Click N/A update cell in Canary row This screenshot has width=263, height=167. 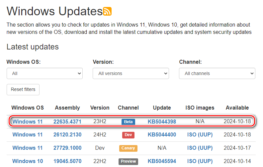click(x=162, y=148)
